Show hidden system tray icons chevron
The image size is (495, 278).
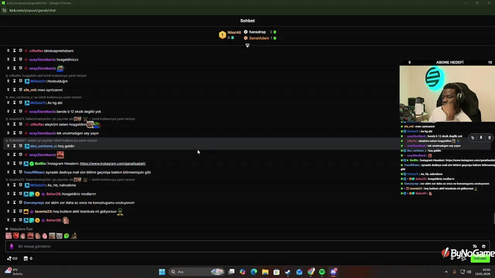coord(446,272)
